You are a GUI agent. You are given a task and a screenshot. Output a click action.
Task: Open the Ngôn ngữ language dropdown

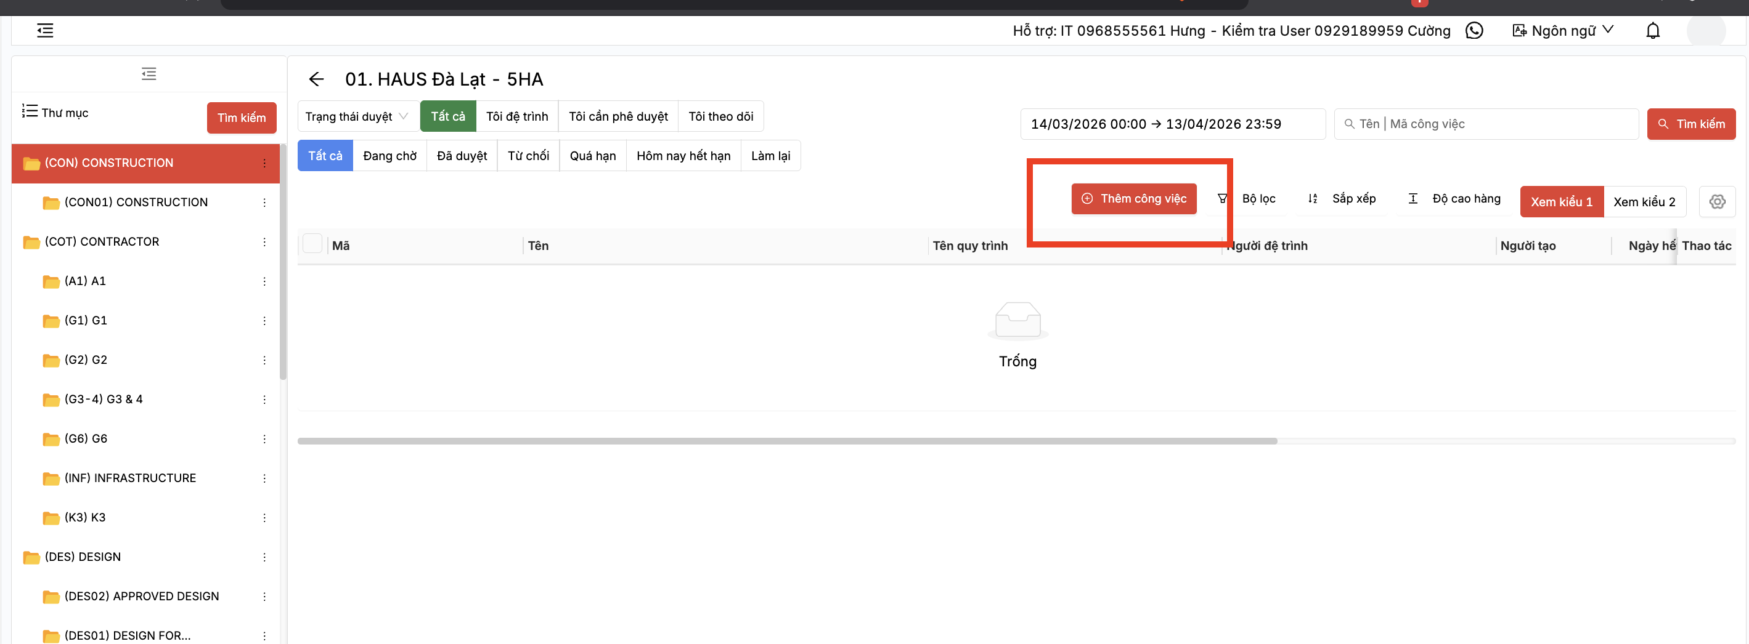click(1563, 31)
